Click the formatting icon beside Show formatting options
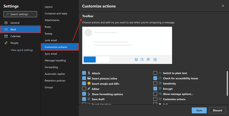 click(x=89, y=94)
